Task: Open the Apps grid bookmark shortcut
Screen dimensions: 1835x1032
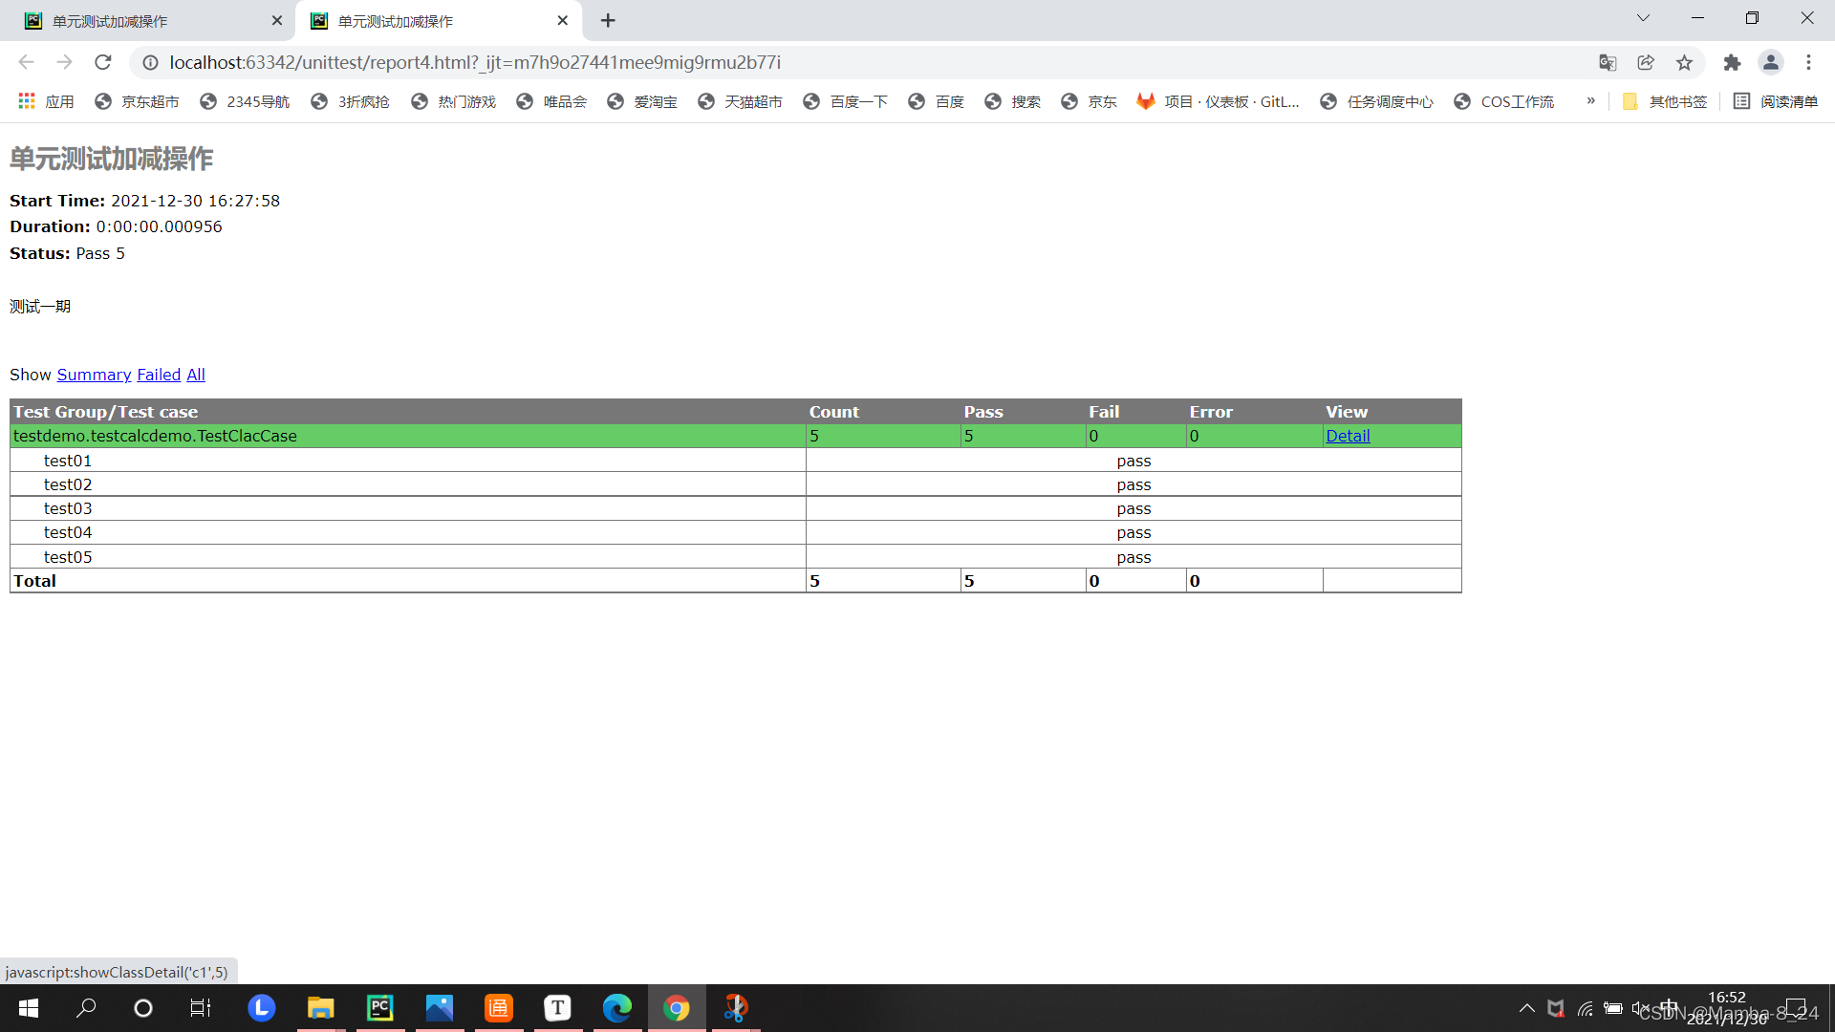Action: pos(46,101)
